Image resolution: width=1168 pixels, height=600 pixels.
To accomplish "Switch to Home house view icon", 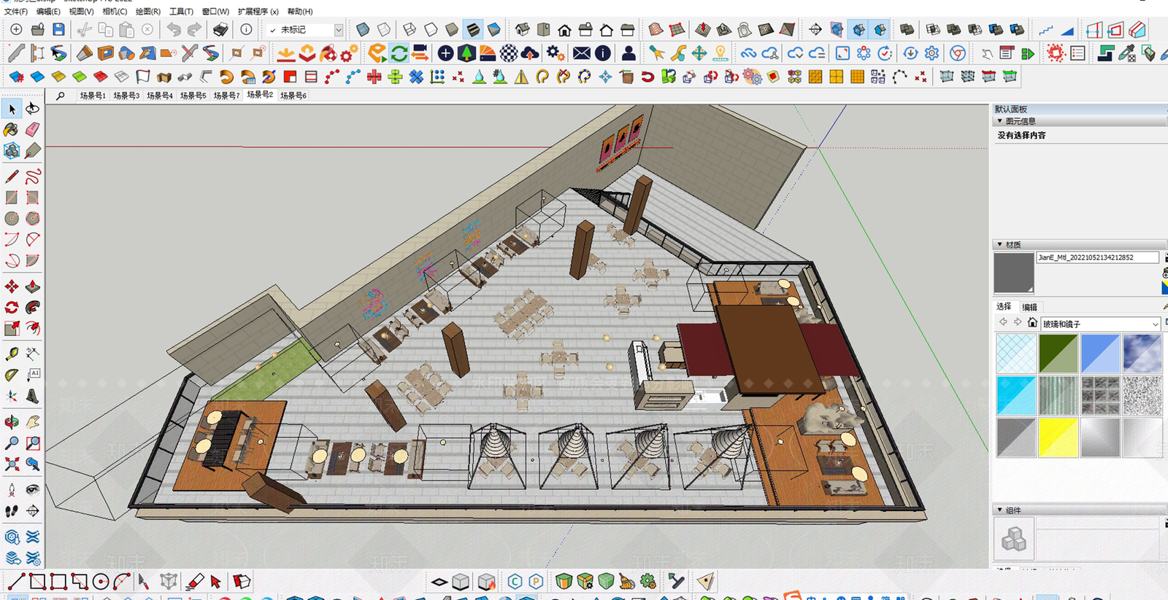I will click(x=564, y=30).
